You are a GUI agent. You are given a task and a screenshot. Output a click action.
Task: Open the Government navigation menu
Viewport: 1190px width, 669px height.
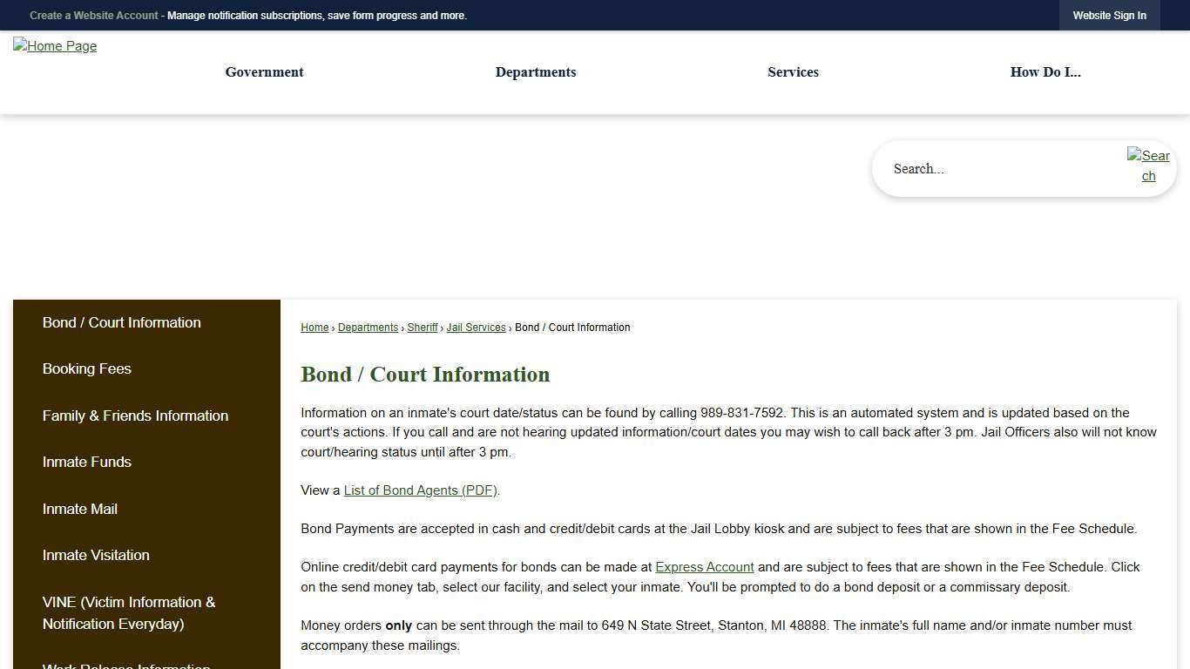pyautogui.click(x=264, y=72)
